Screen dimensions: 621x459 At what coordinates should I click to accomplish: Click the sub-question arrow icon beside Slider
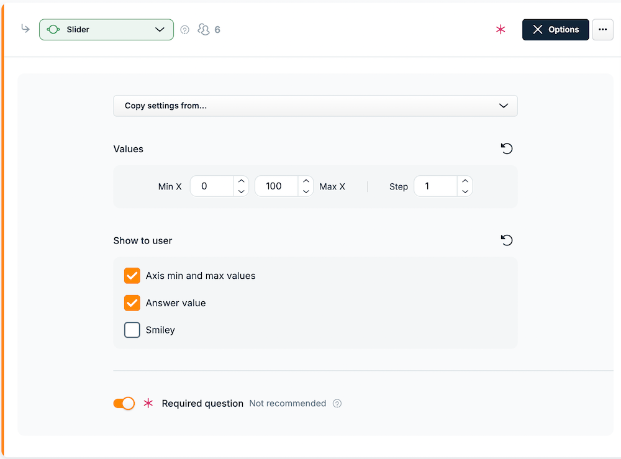(25, 29)
